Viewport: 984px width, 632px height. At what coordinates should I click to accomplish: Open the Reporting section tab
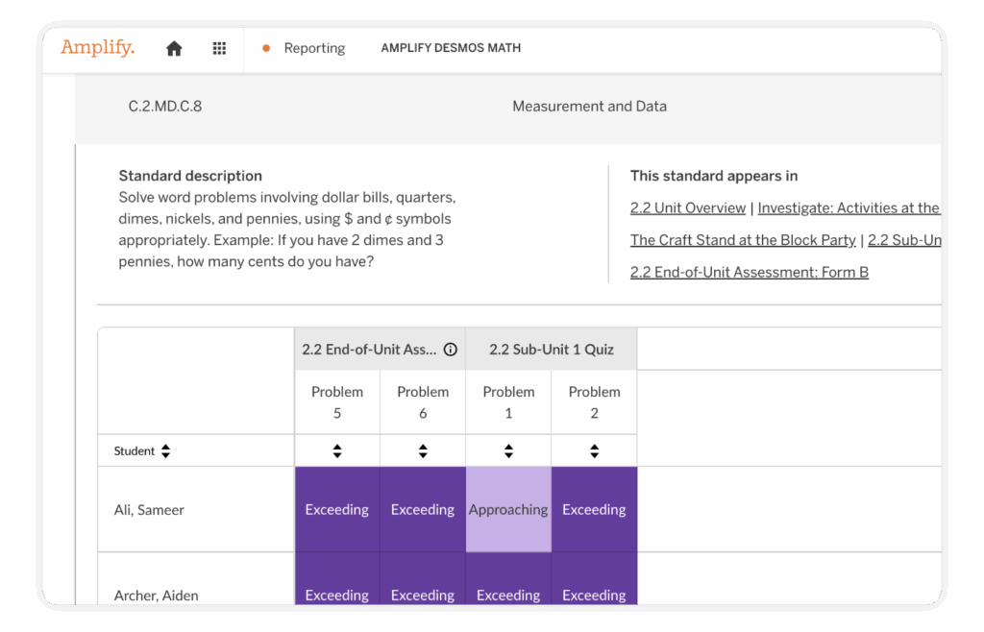click(313, 48)
